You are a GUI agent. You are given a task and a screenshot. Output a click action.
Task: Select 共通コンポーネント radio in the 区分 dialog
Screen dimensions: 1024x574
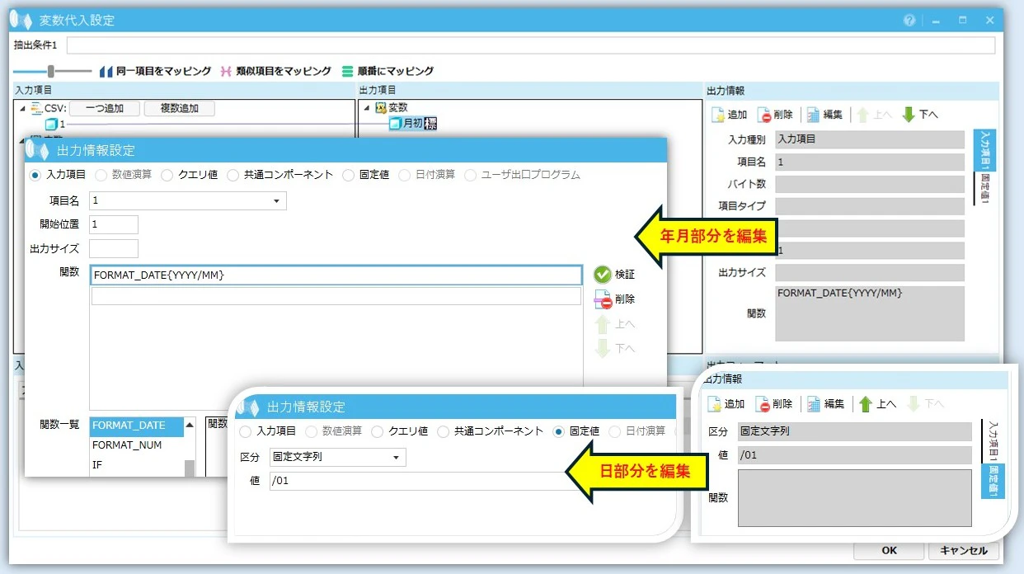(x=444, y=430)
